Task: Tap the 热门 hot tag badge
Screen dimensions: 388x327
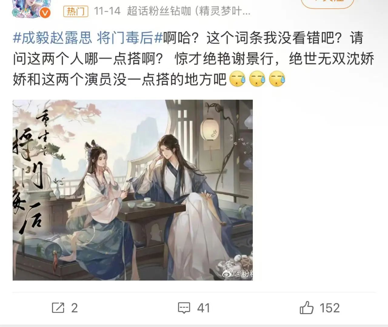Action: [76, 12]
